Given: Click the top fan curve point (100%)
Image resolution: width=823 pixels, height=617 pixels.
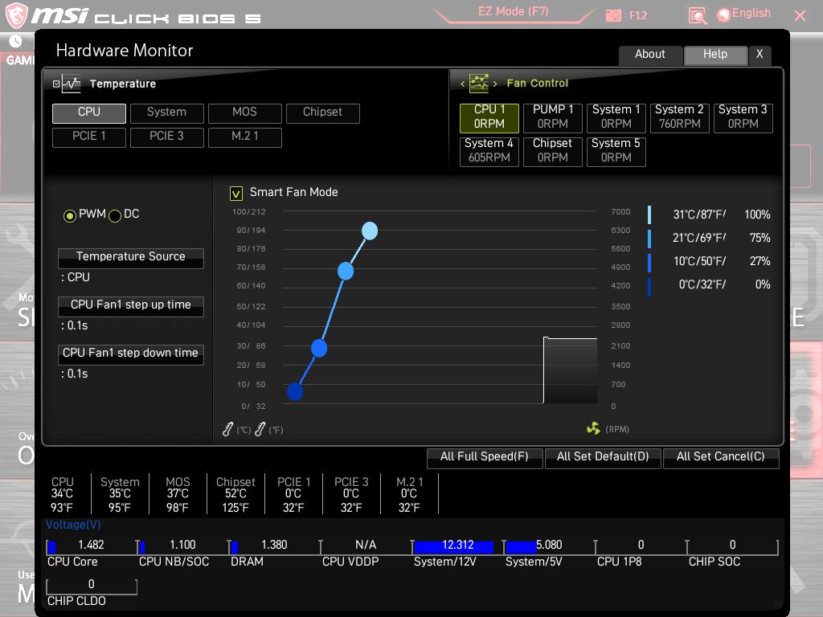Looking at the screenshot, I should click(370, 231).
